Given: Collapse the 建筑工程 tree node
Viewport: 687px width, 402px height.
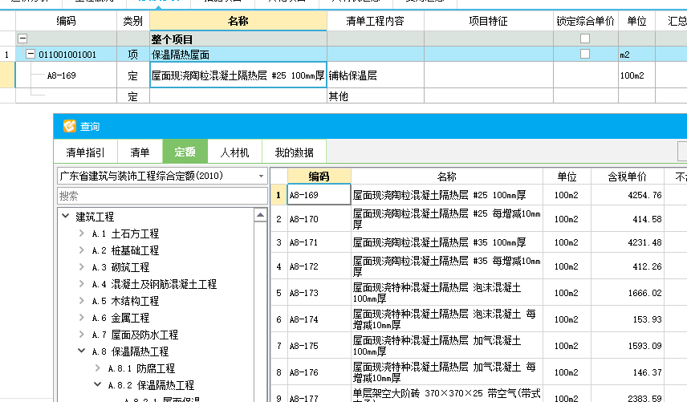Looking at the screenshot, I should (66, 216).
